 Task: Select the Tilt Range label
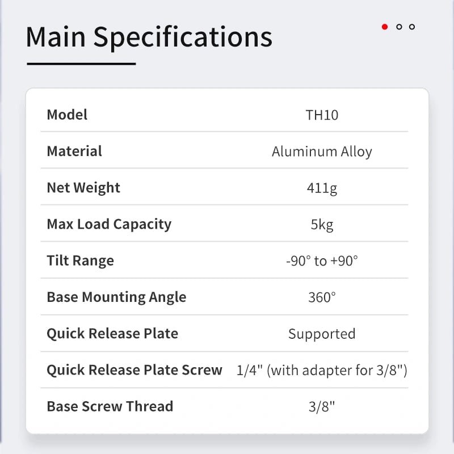[80, 260]
